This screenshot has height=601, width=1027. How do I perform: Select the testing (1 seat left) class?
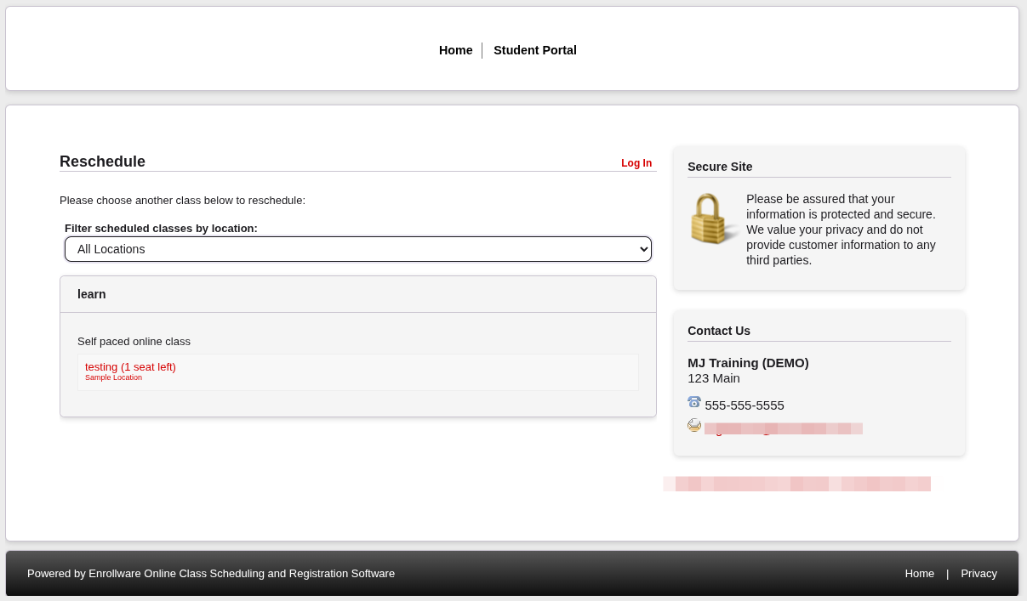130,366
